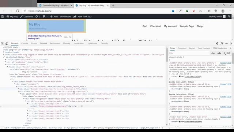Expand the script text/javascript node
The width and height of the screenshot is (234, 132).
tap(5, 59)
